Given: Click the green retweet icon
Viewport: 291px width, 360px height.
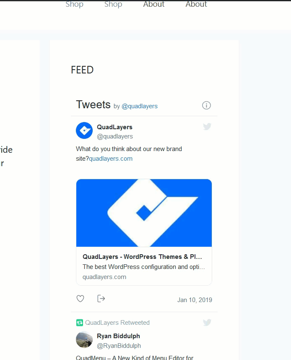Looking at the screenshot, I should pyautogui.click(x=80, y=323).
